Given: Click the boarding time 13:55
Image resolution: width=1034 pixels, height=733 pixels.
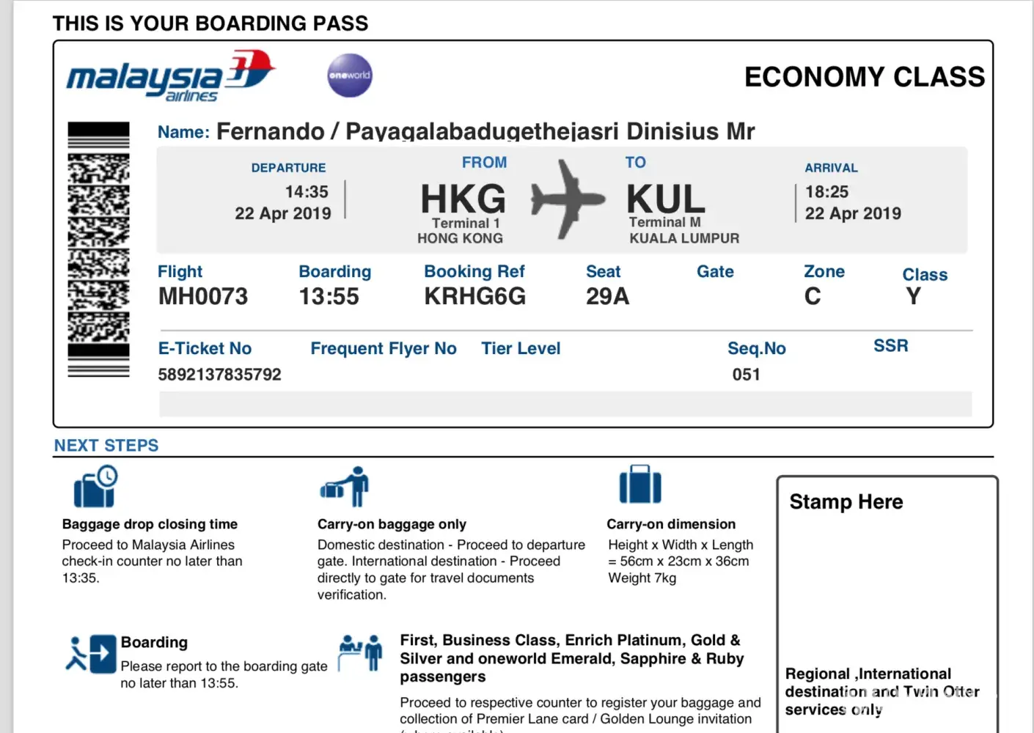Looking at the screenshot, I should click(x=329, y=296).
